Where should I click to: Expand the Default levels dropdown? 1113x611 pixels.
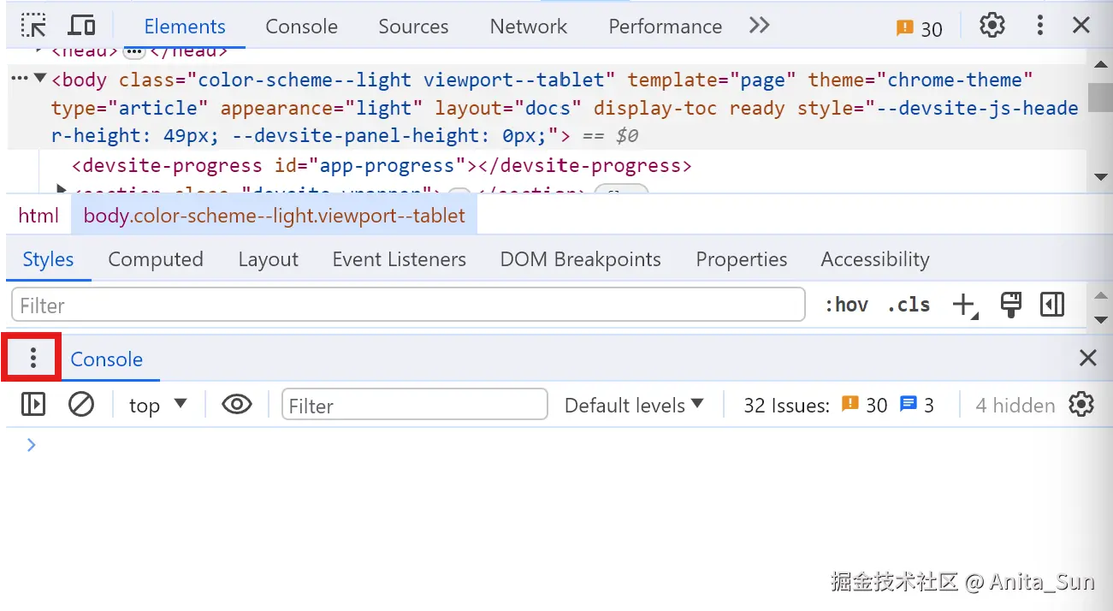(x=634, y=405)
